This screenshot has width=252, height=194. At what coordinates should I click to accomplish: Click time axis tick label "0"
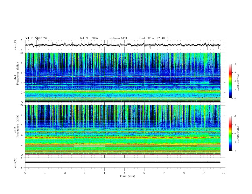[x=25, y=173]
